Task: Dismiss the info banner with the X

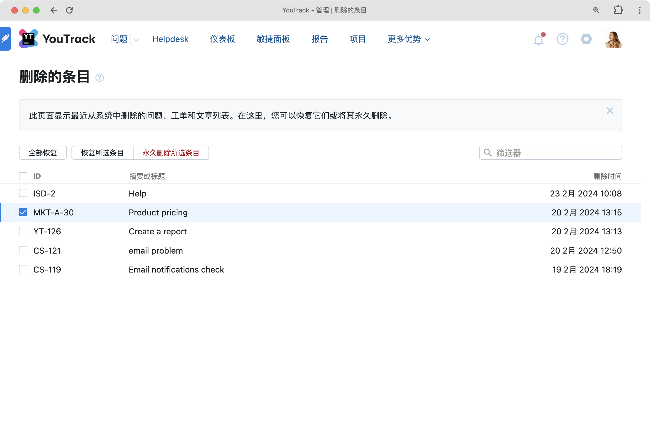Action: [x=610, y=111]
